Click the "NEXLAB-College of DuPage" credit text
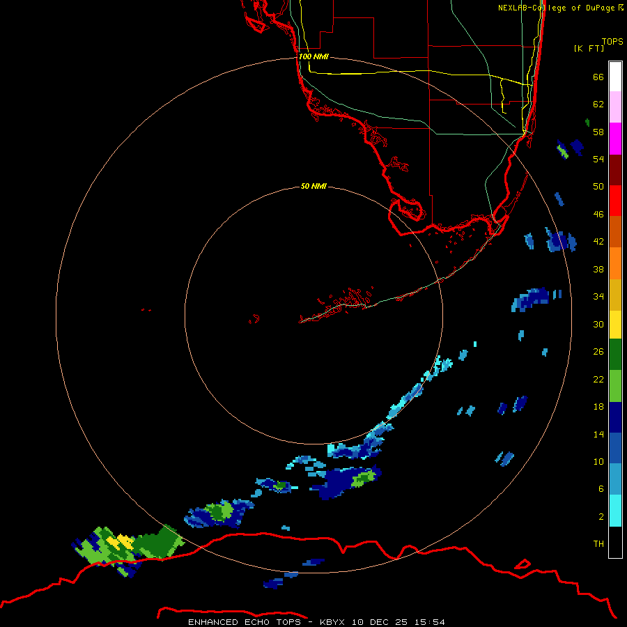Image resolution: width=627 pixels, height=627 pixels. click(556, 8)
